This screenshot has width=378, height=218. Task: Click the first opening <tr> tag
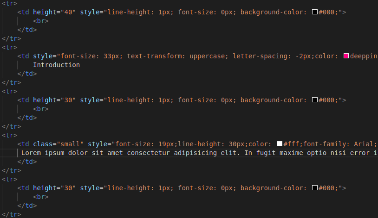(x=9, y=3)
